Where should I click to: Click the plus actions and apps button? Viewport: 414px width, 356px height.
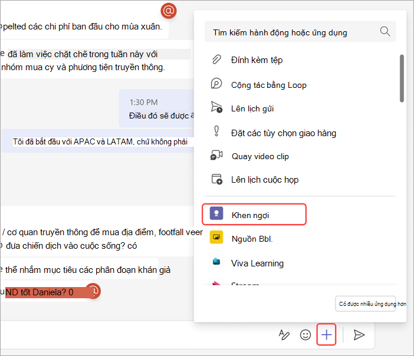click(x=326, y=335)
